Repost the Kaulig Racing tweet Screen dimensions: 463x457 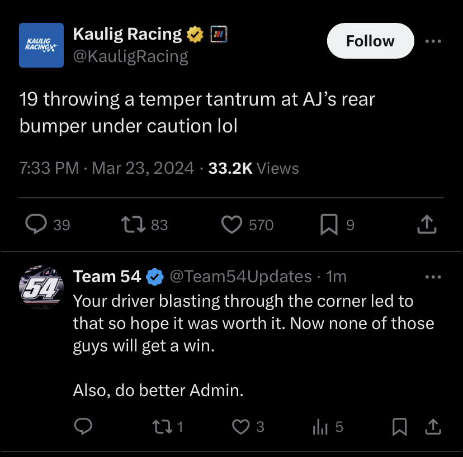click(133, 225)
